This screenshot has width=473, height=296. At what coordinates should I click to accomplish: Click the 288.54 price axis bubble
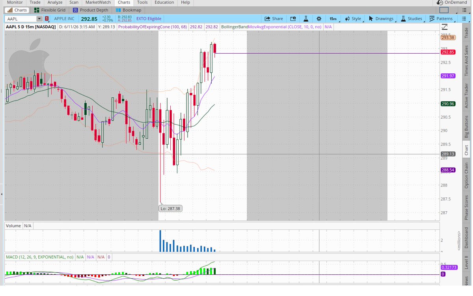click(x=448, y=170)
